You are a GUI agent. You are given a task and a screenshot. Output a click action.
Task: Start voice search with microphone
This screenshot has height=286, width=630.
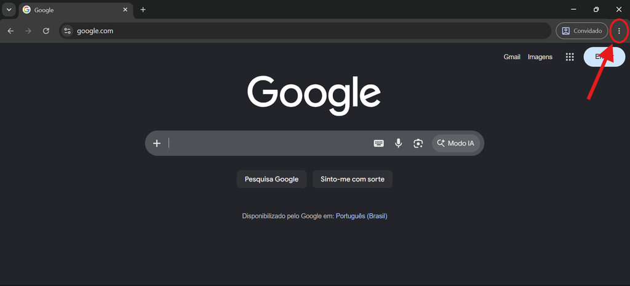tap(398, 143)
